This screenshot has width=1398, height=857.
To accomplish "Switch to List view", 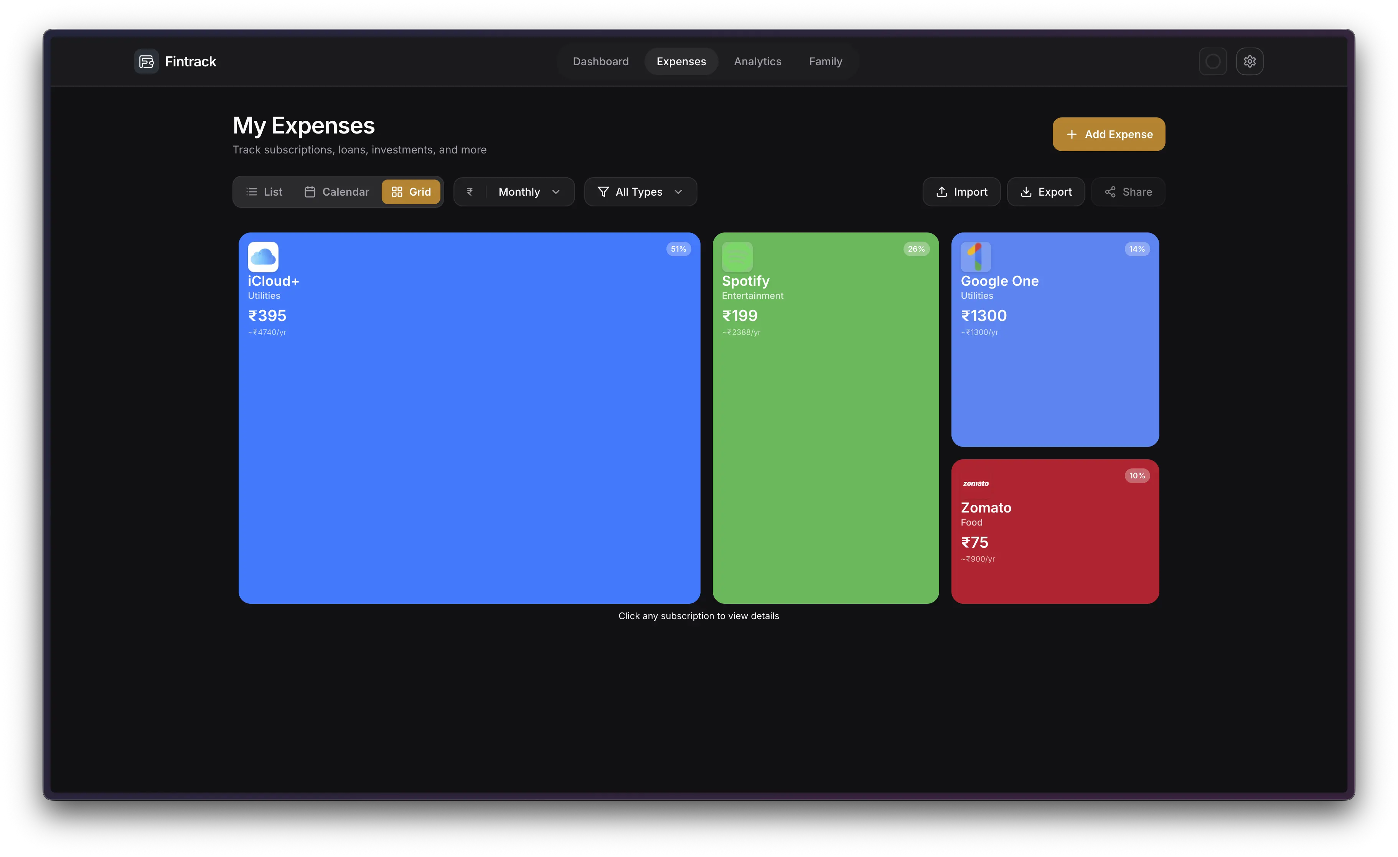I will [264, 192].
